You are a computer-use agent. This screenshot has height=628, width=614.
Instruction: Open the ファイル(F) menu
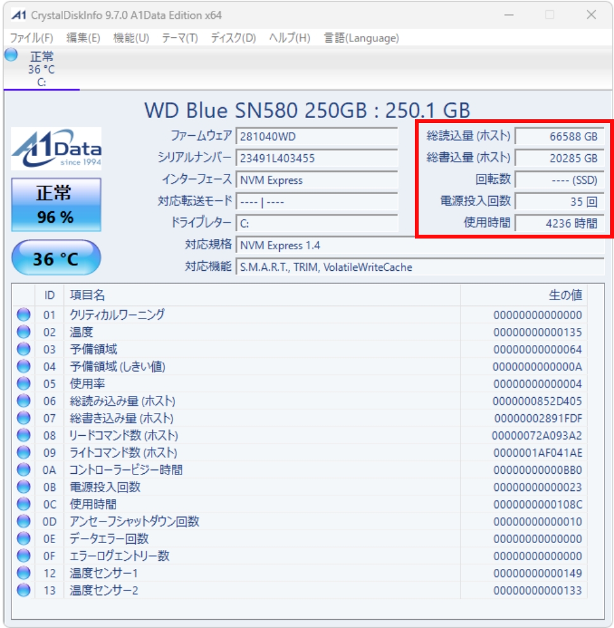31,38
